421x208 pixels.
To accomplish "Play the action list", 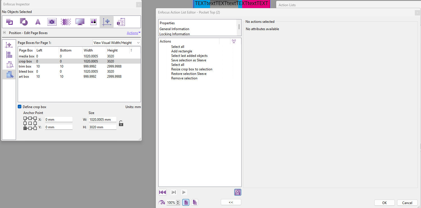I will 184,192.
